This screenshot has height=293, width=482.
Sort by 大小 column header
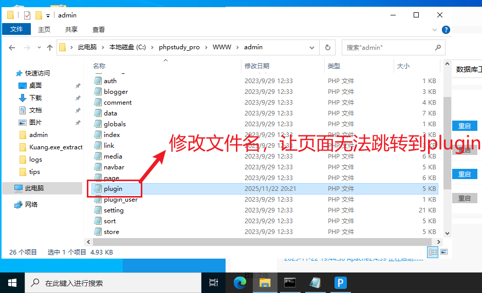[403, 66]
